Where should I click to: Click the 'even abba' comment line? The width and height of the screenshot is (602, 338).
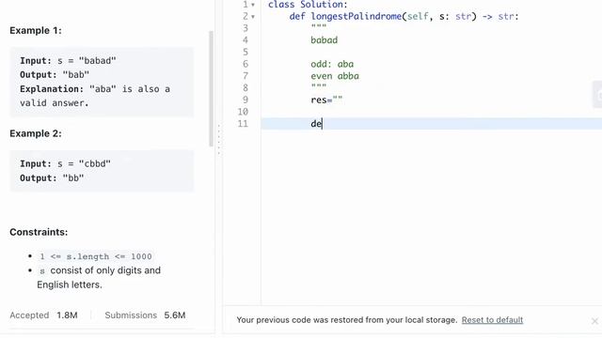coord(335,76)
